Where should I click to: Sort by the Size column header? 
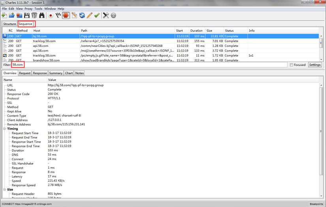click(214, 30)
